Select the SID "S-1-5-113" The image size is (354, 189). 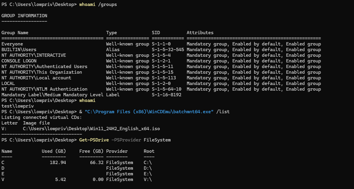click(x=164, y=78)
